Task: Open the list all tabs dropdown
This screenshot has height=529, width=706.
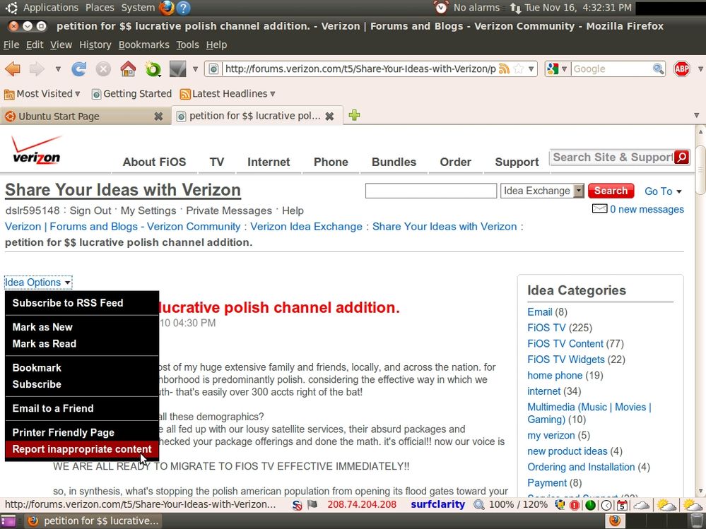Action: pos(697,115)
